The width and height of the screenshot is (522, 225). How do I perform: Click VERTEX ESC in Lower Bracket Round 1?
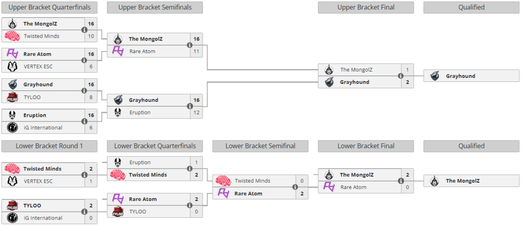[38, 181]
